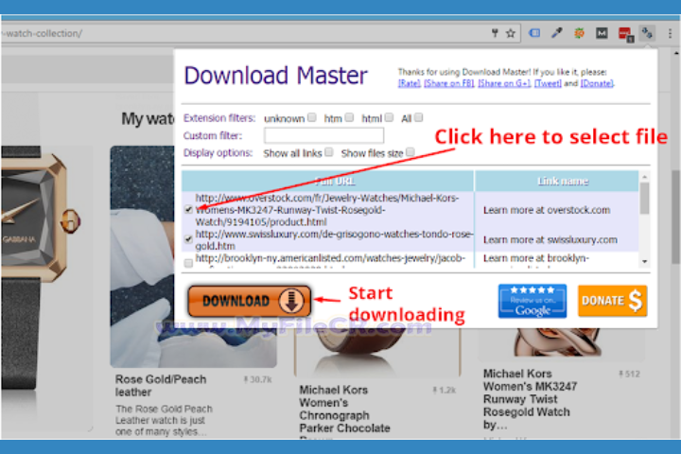The height and width of the screenshot is (454, 681).
Task: Click the overstock.com product URL text
Action: coord(326,210)
